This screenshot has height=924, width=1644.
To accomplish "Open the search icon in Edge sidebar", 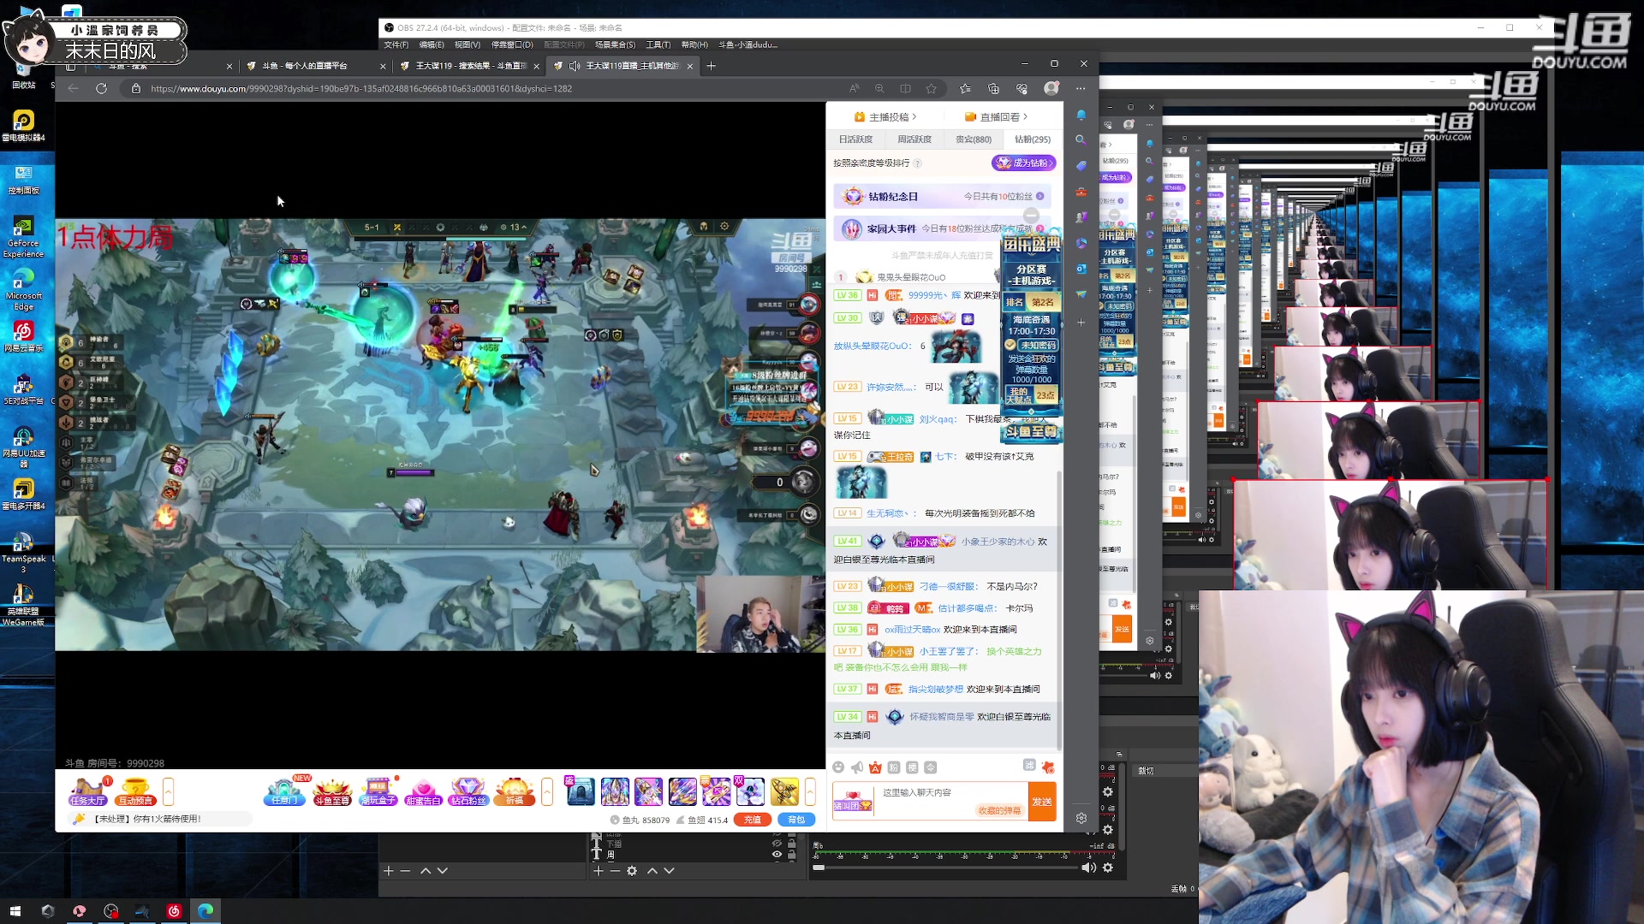I will click(x=1081, y=139).
